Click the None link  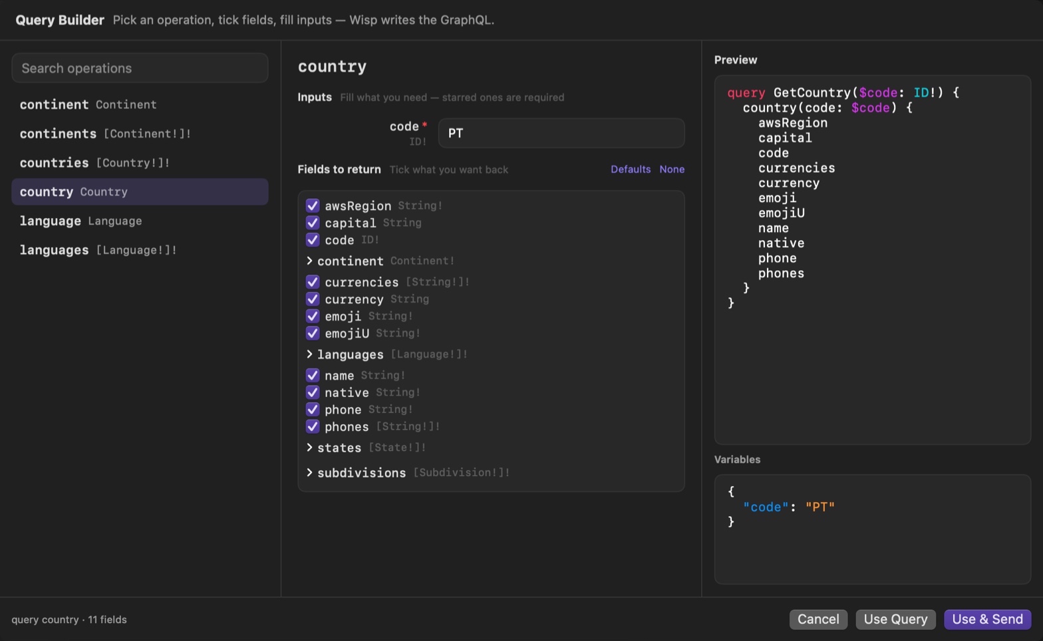click(x=672, y=170)
